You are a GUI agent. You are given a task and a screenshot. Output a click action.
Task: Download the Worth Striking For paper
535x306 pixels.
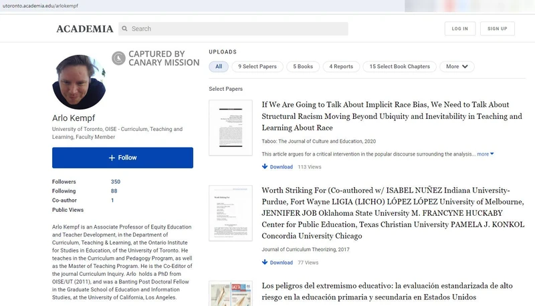278,263
